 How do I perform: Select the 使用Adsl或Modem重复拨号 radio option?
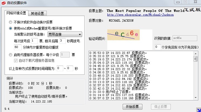(x=11, y=28)
